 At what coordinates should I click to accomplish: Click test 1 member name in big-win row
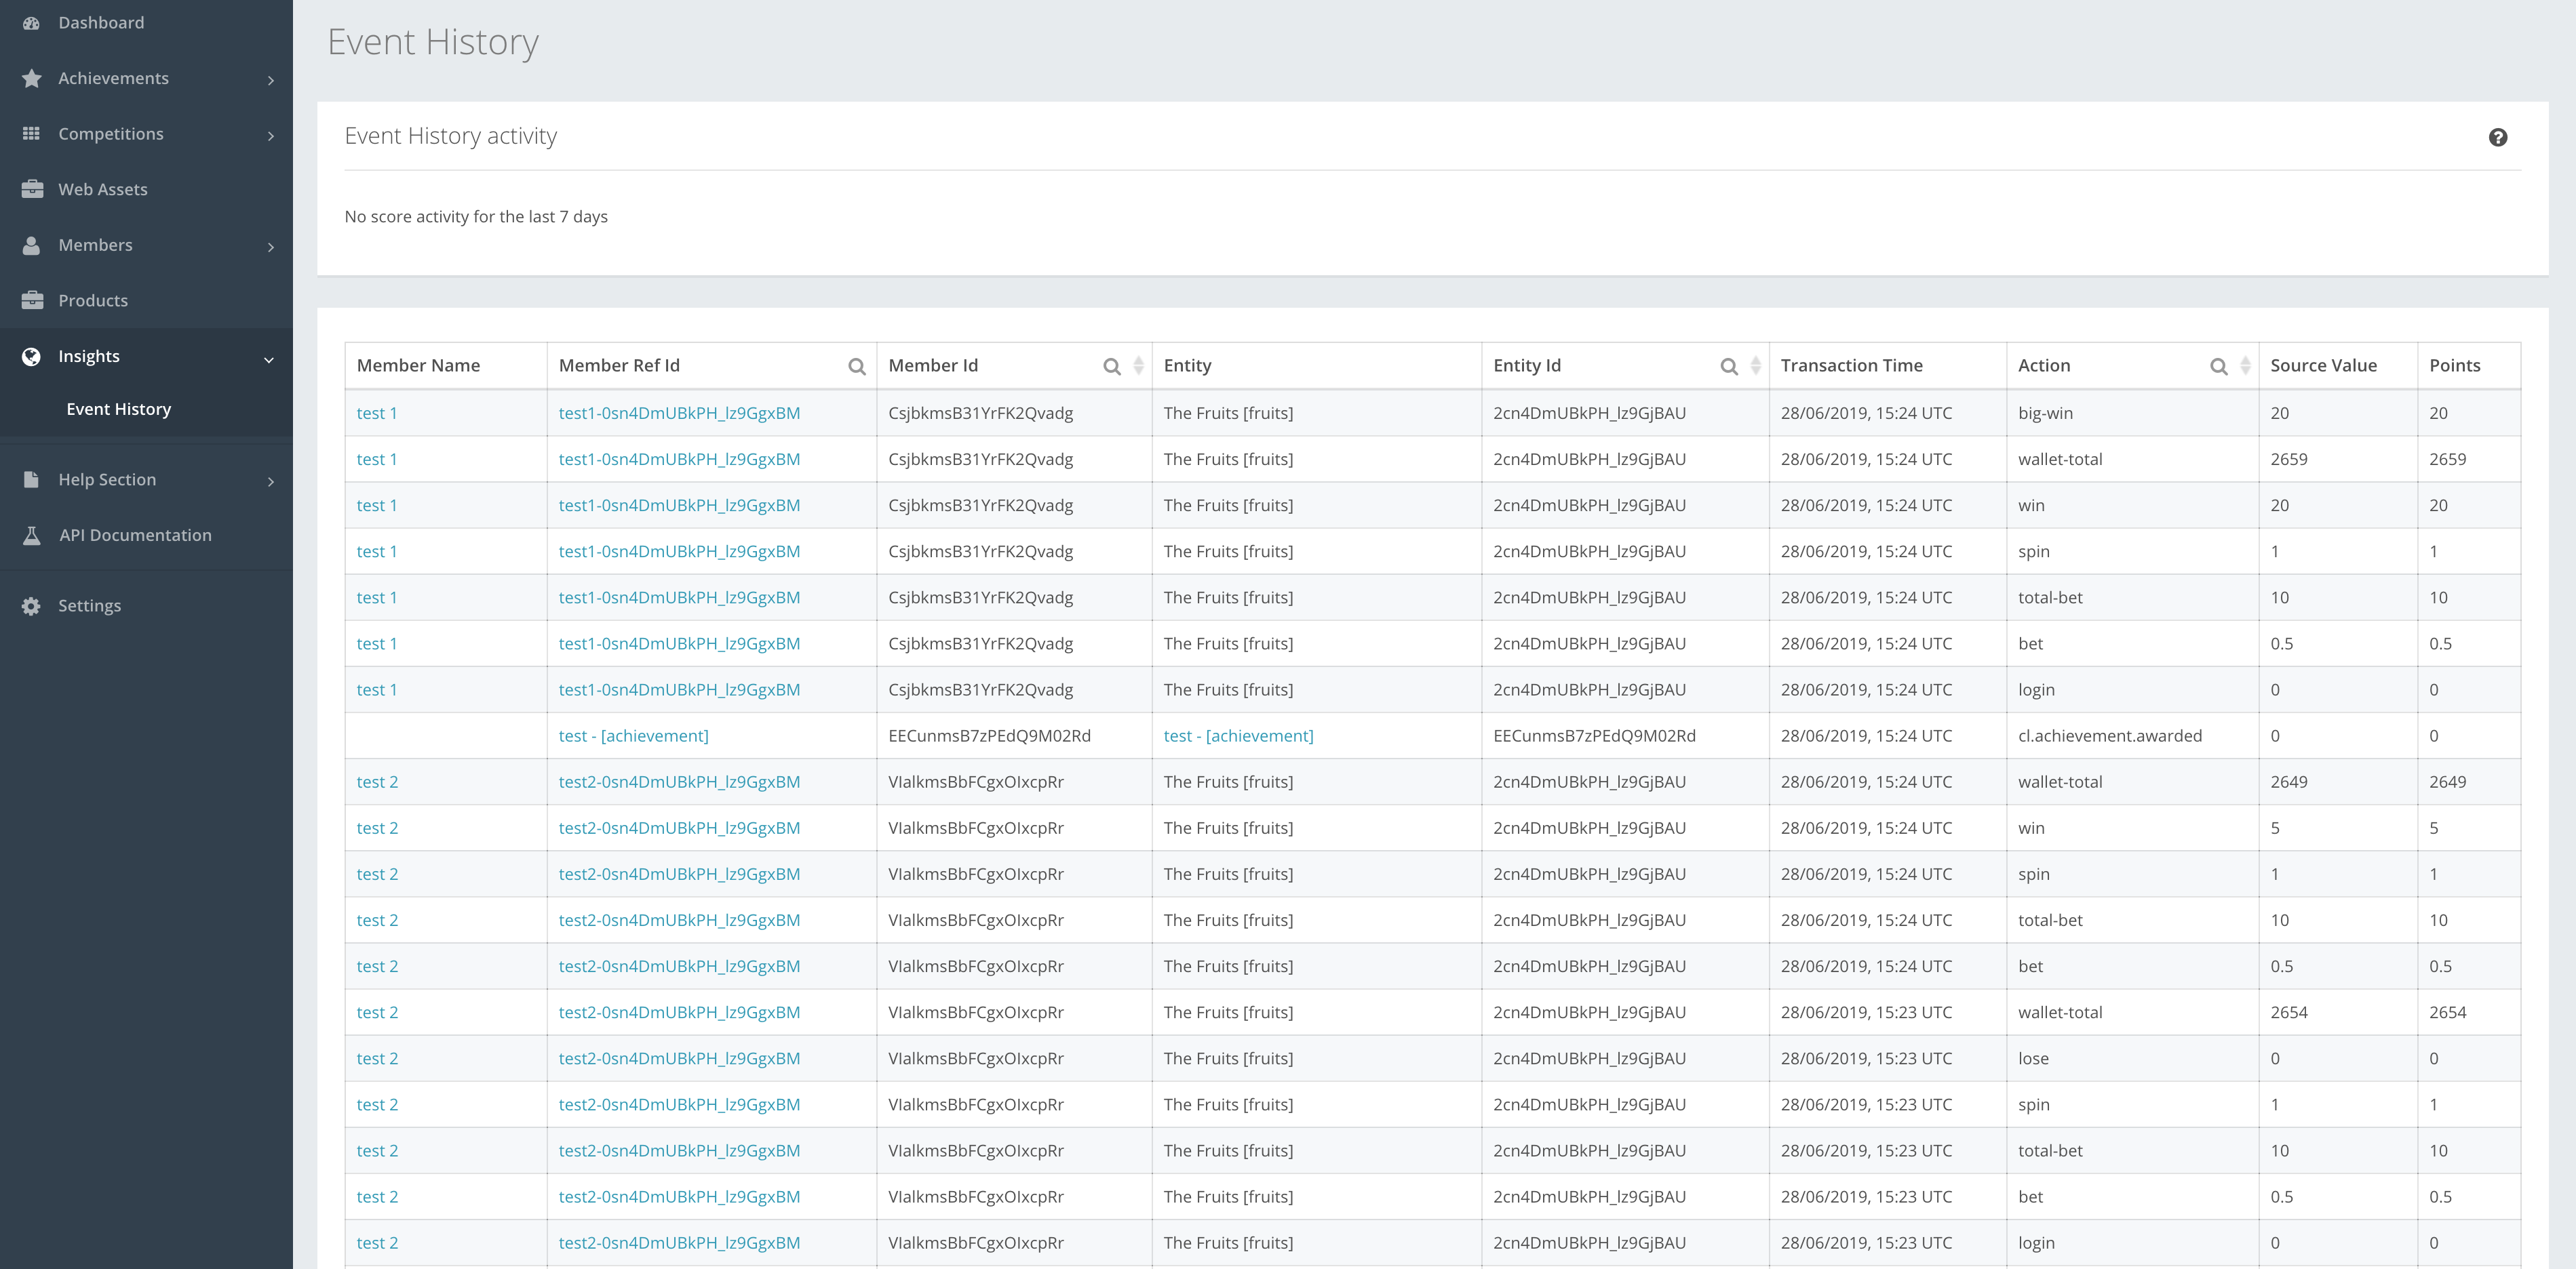pyautogui.click(x=376, y=414)
